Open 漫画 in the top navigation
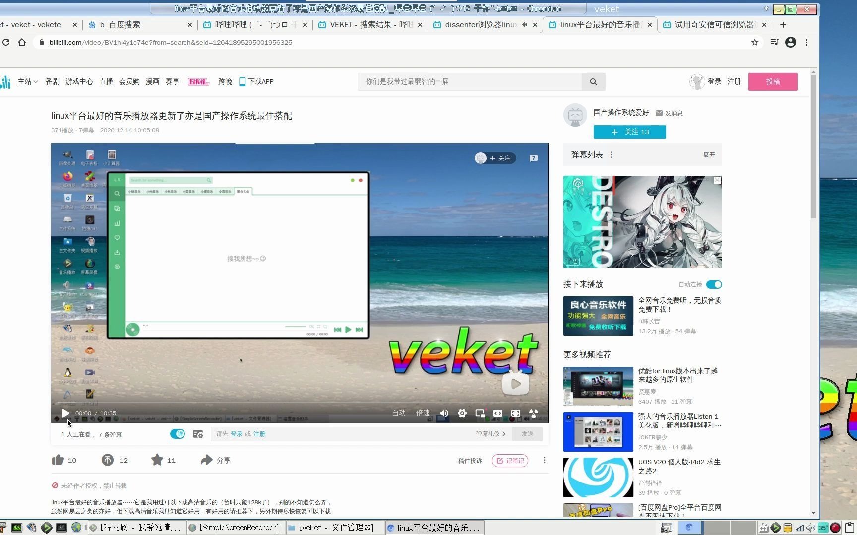This screenshot has height=535, width=857. pyautogui.click(x=153, y=82)
